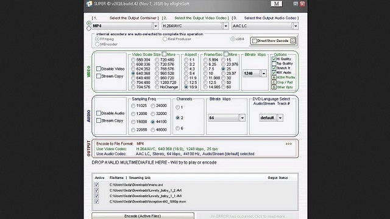Click the M button in title bar

click(276, 4)
